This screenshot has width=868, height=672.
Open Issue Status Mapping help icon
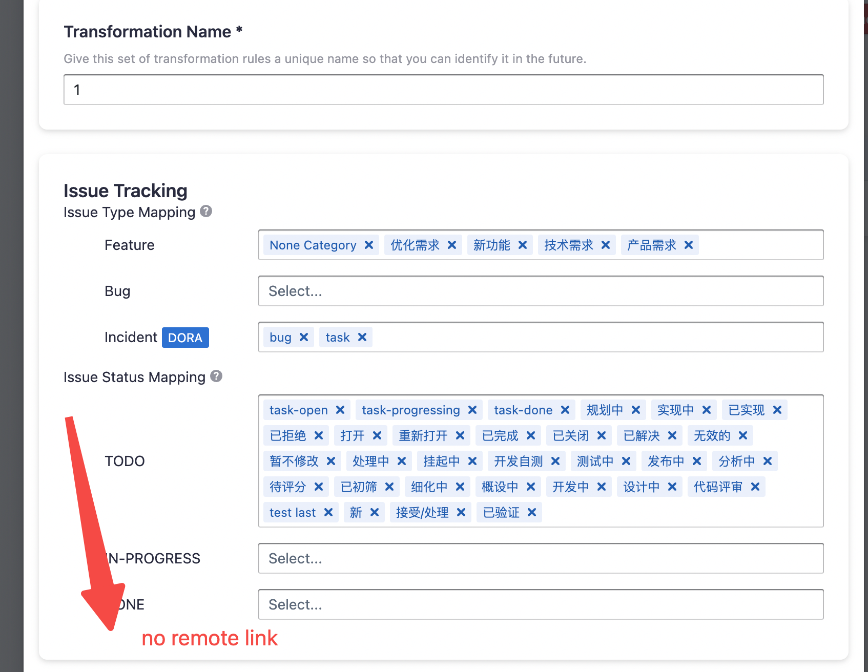[x=216, y=376]
